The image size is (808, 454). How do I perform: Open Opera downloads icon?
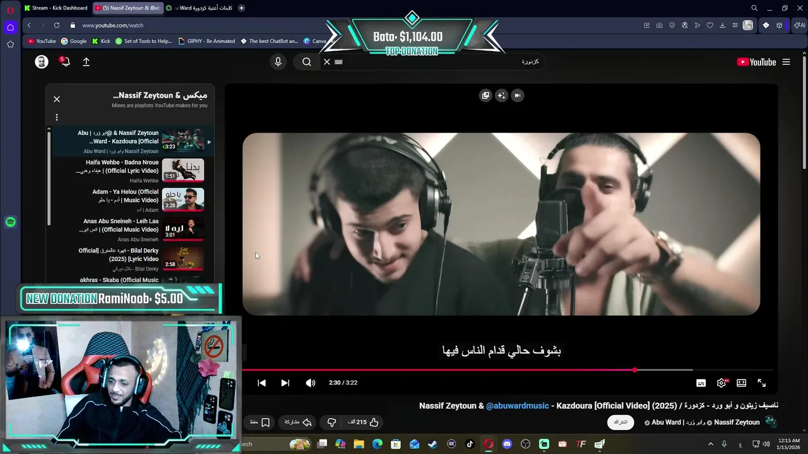point(722,25)
